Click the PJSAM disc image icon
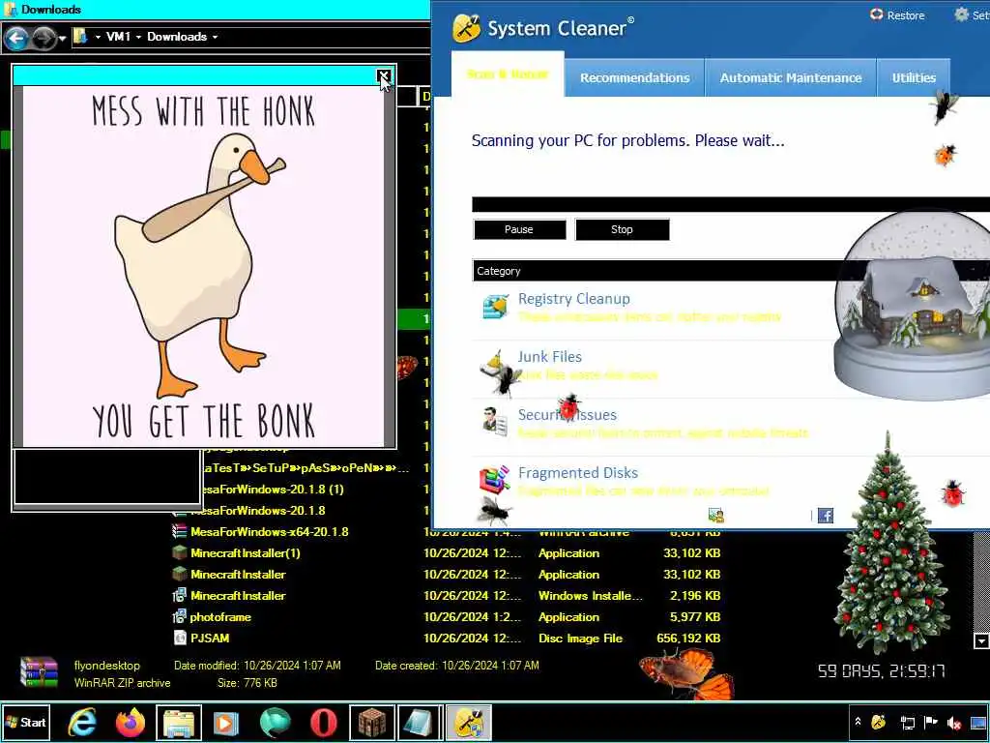 click(x=179, y=639)
